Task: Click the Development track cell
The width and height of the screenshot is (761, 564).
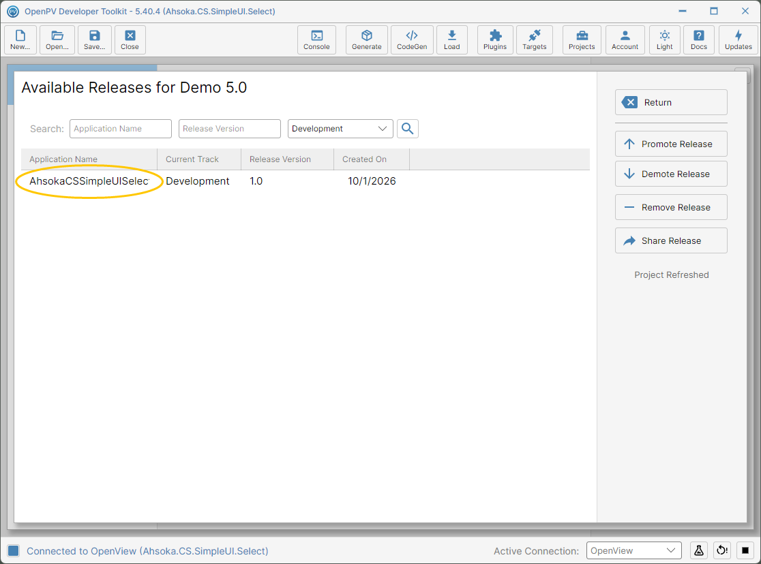Action: click(x=198, y=181)
